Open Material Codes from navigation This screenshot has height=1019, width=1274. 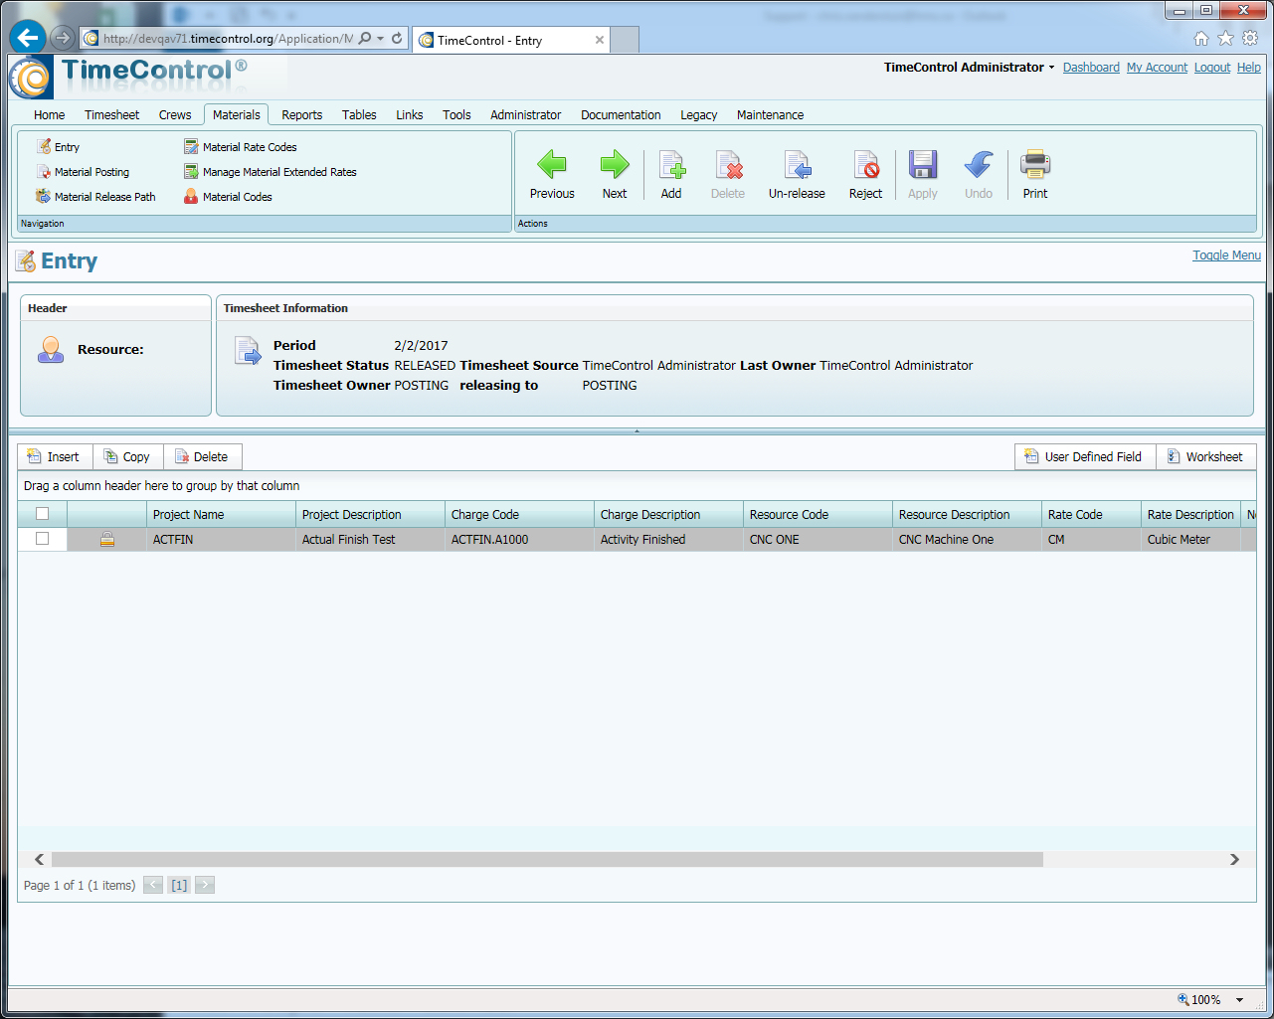[x=237, y=197]
